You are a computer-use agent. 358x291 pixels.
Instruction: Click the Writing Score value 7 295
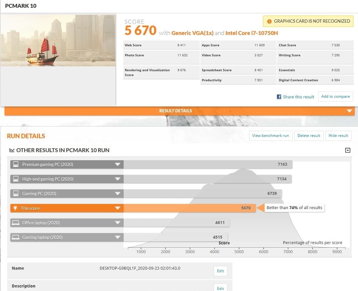(x=336, y=55)
